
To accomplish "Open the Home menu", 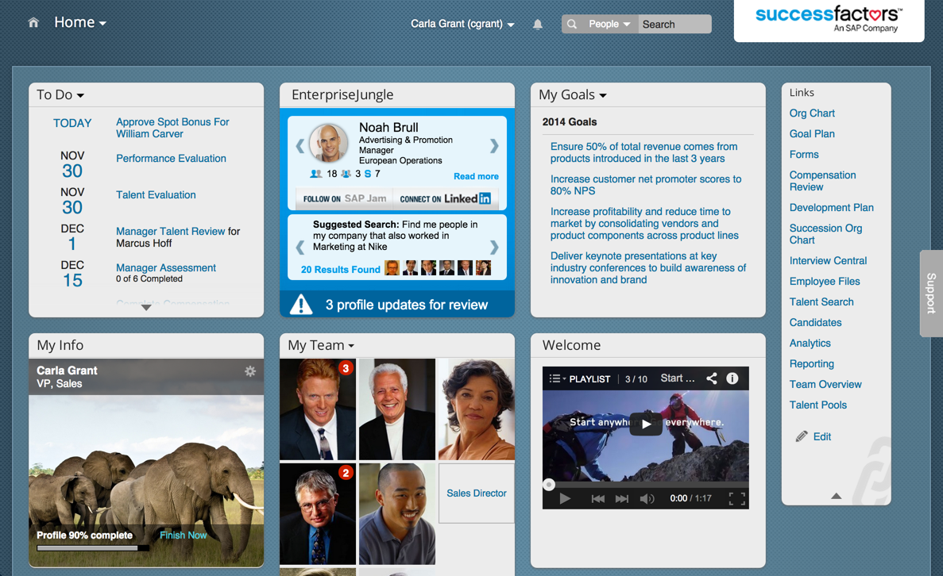I will click(x=79, y=22).
